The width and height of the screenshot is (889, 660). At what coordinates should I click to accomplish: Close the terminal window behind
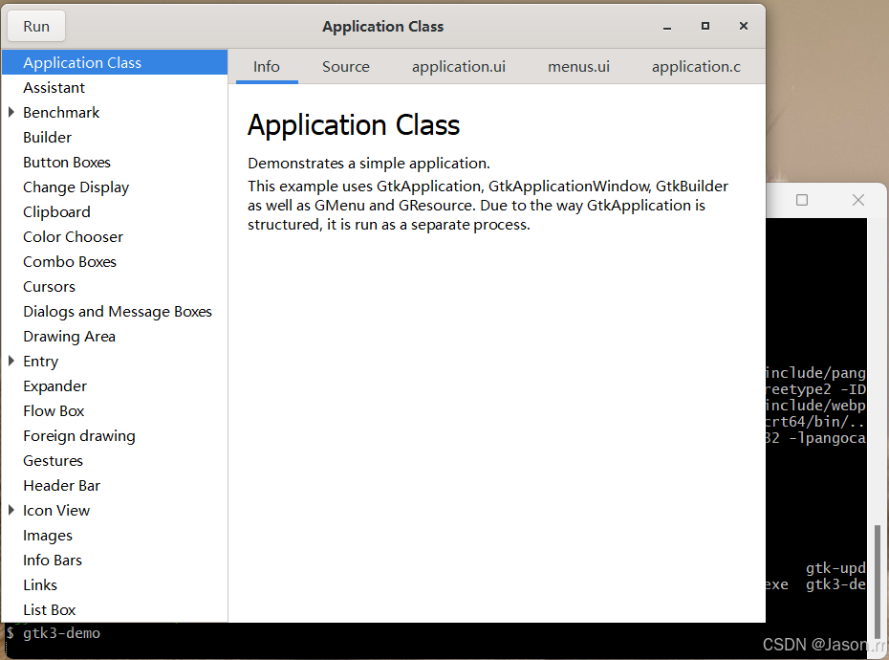tap(857, 200)
